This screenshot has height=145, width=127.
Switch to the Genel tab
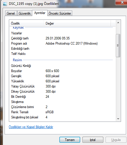(x=11, y=13)
